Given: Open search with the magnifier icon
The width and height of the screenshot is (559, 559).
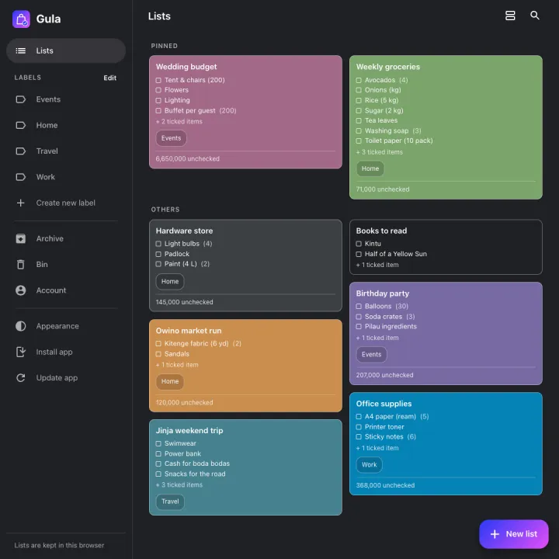Looking at the screenshot, I should point(534,16).
